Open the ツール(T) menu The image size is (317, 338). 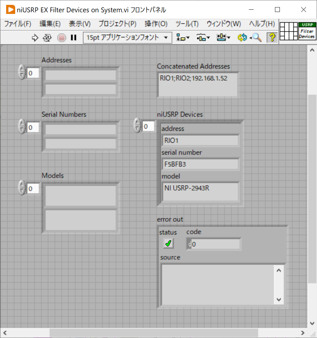(x=187, y=24)
